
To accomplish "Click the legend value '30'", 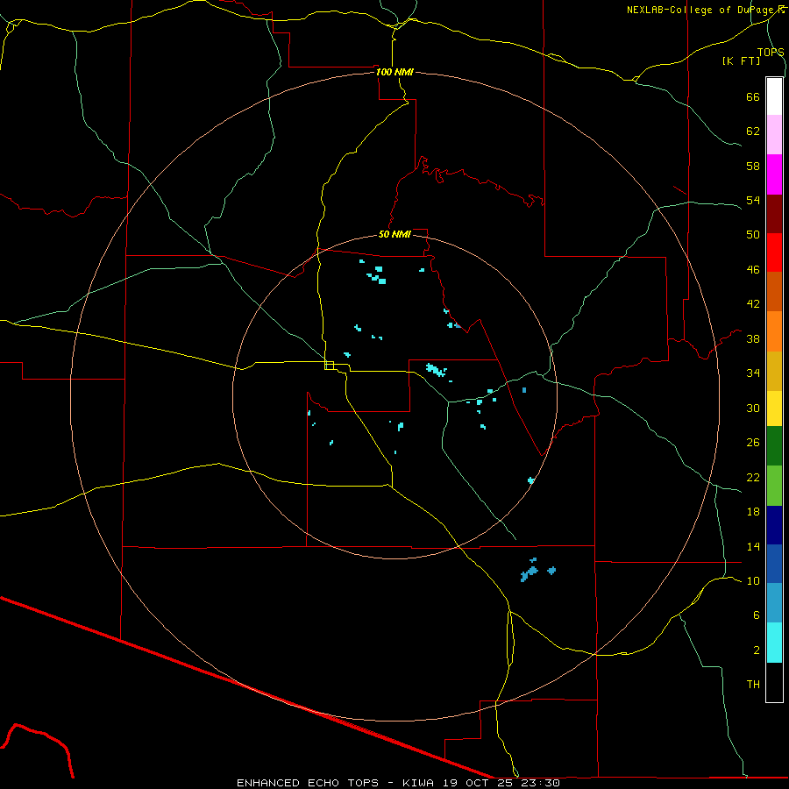I will pos(753,408).
